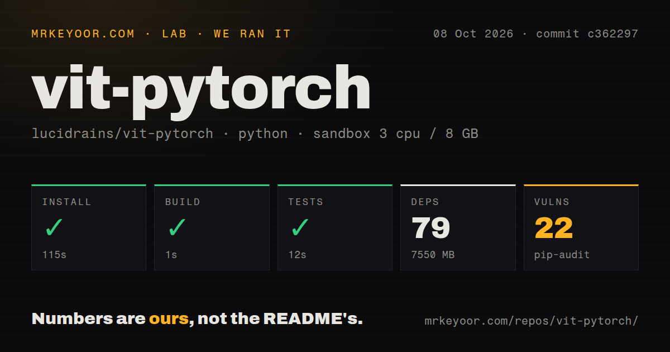Click the BUILD card label
670x352 pixels.
[183, 202]
